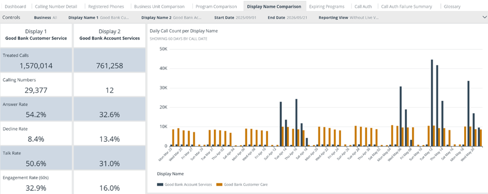
Task: Click Display 1 Good Bank Customer Service header
Action: click(x=36, y=35)
